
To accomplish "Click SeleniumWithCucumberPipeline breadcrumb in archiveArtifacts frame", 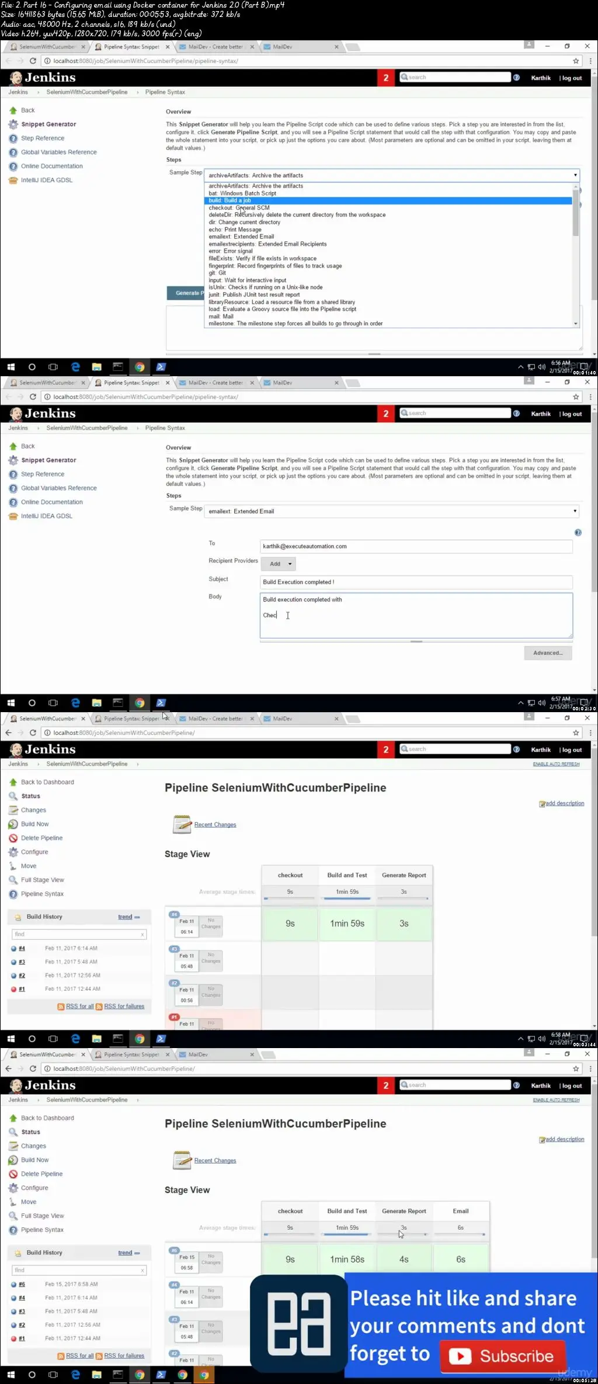I will (87, 92).
